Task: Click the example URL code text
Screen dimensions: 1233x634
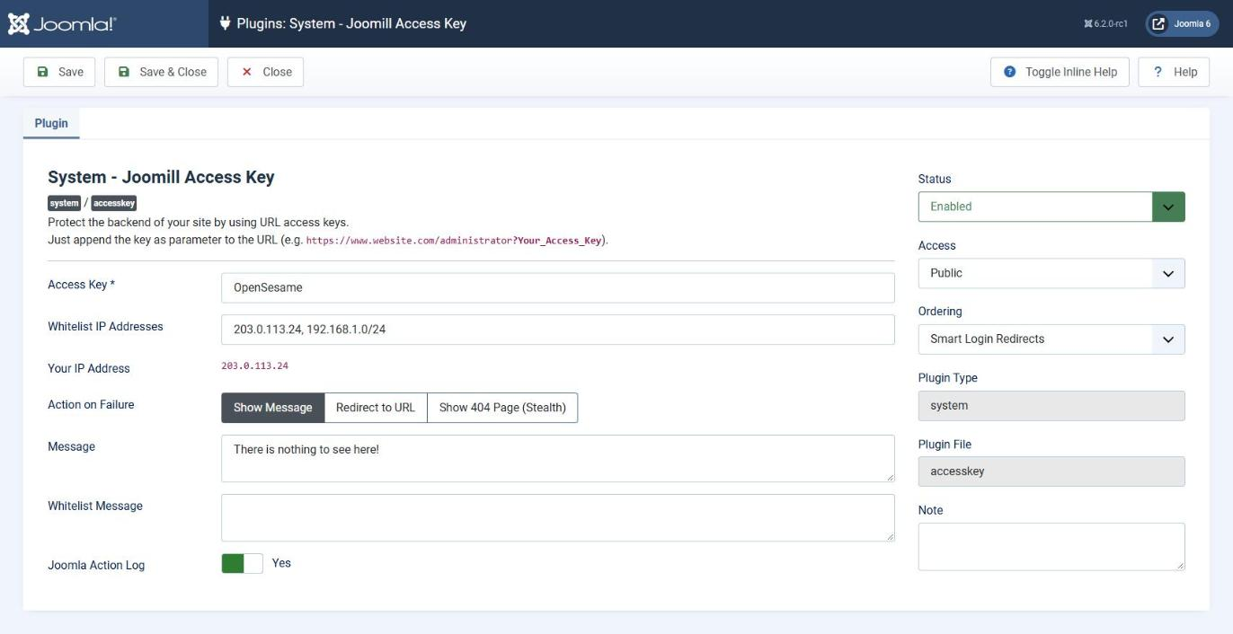Action: [x=454, y=241]
